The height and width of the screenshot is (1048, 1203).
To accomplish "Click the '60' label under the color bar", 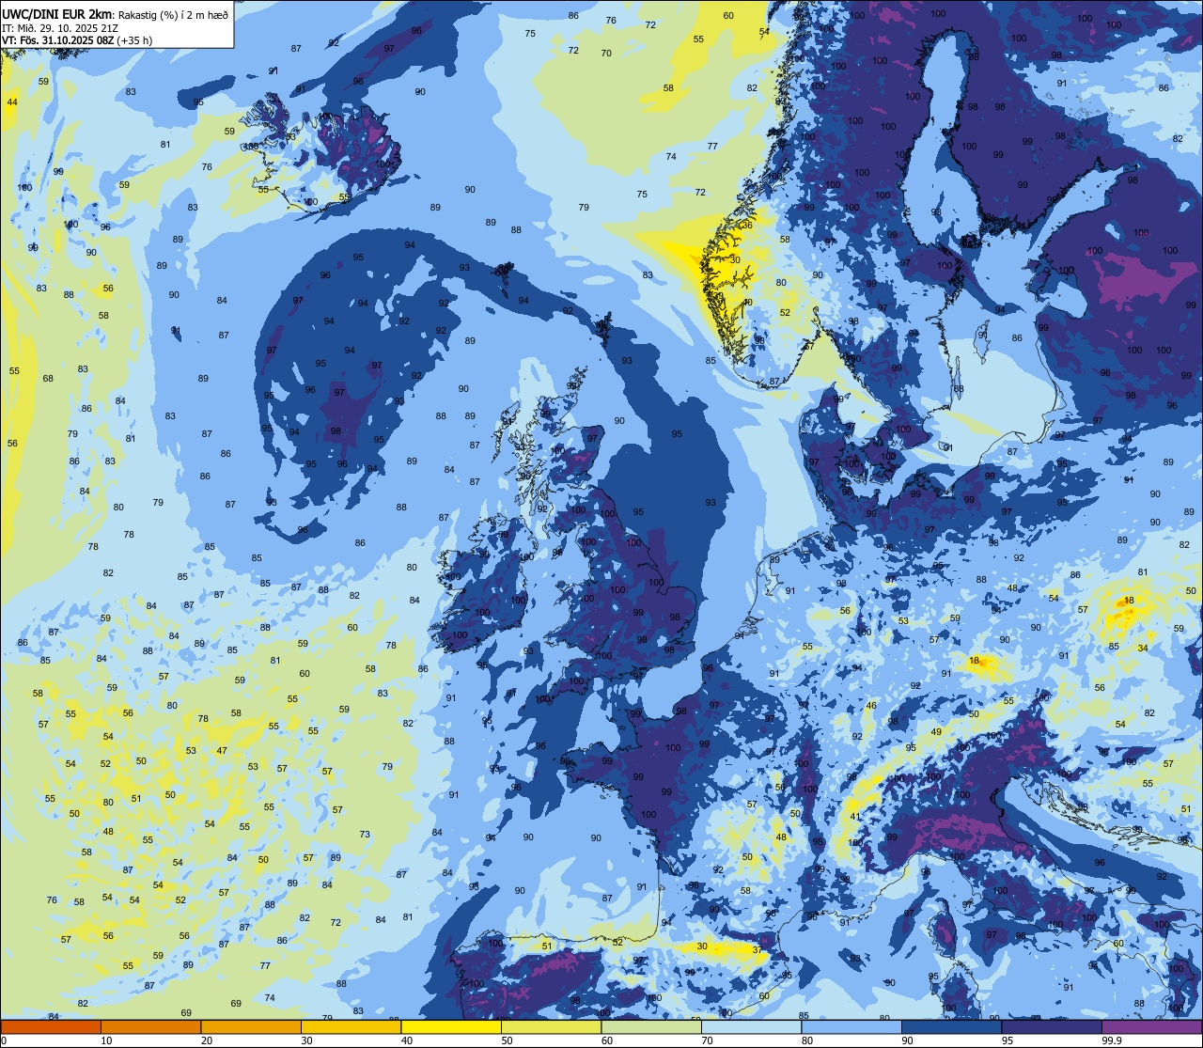I will point(607,1040).
